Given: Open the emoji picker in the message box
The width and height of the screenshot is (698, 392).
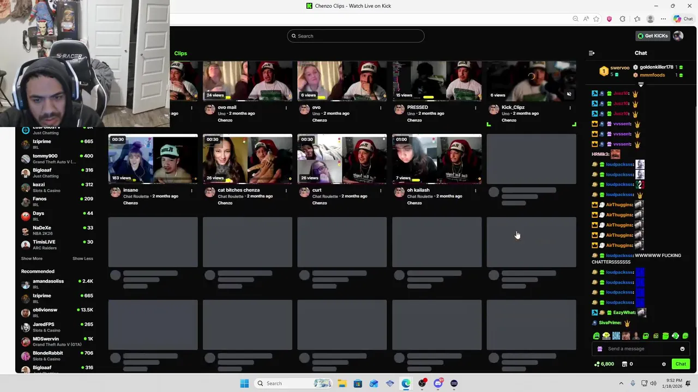Looking at the screenshot, I should (x=682, y=349).
